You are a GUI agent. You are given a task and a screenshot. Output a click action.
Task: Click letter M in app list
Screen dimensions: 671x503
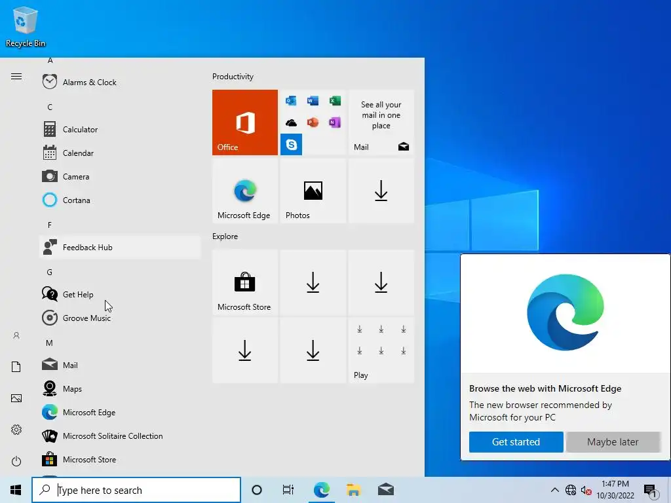point(49,343)
